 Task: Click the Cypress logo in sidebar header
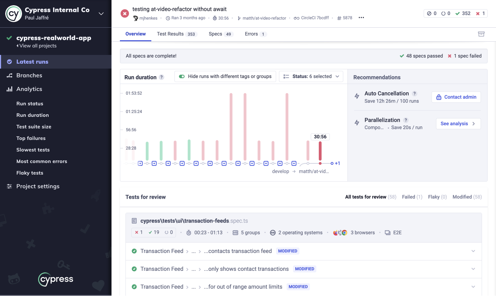(14, 14)
